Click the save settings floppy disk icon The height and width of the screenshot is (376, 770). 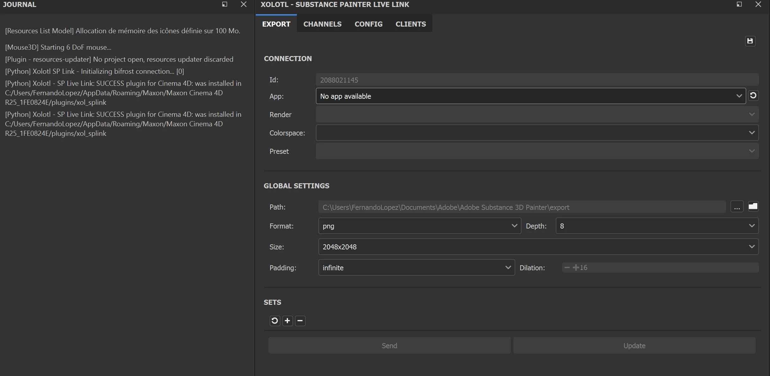[x=750, y=41]
